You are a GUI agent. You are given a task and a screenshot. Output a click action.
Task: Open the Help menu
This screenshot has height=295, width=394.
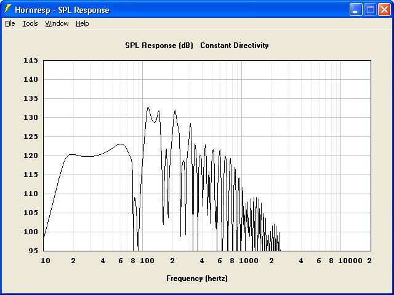tap(82, 23)
